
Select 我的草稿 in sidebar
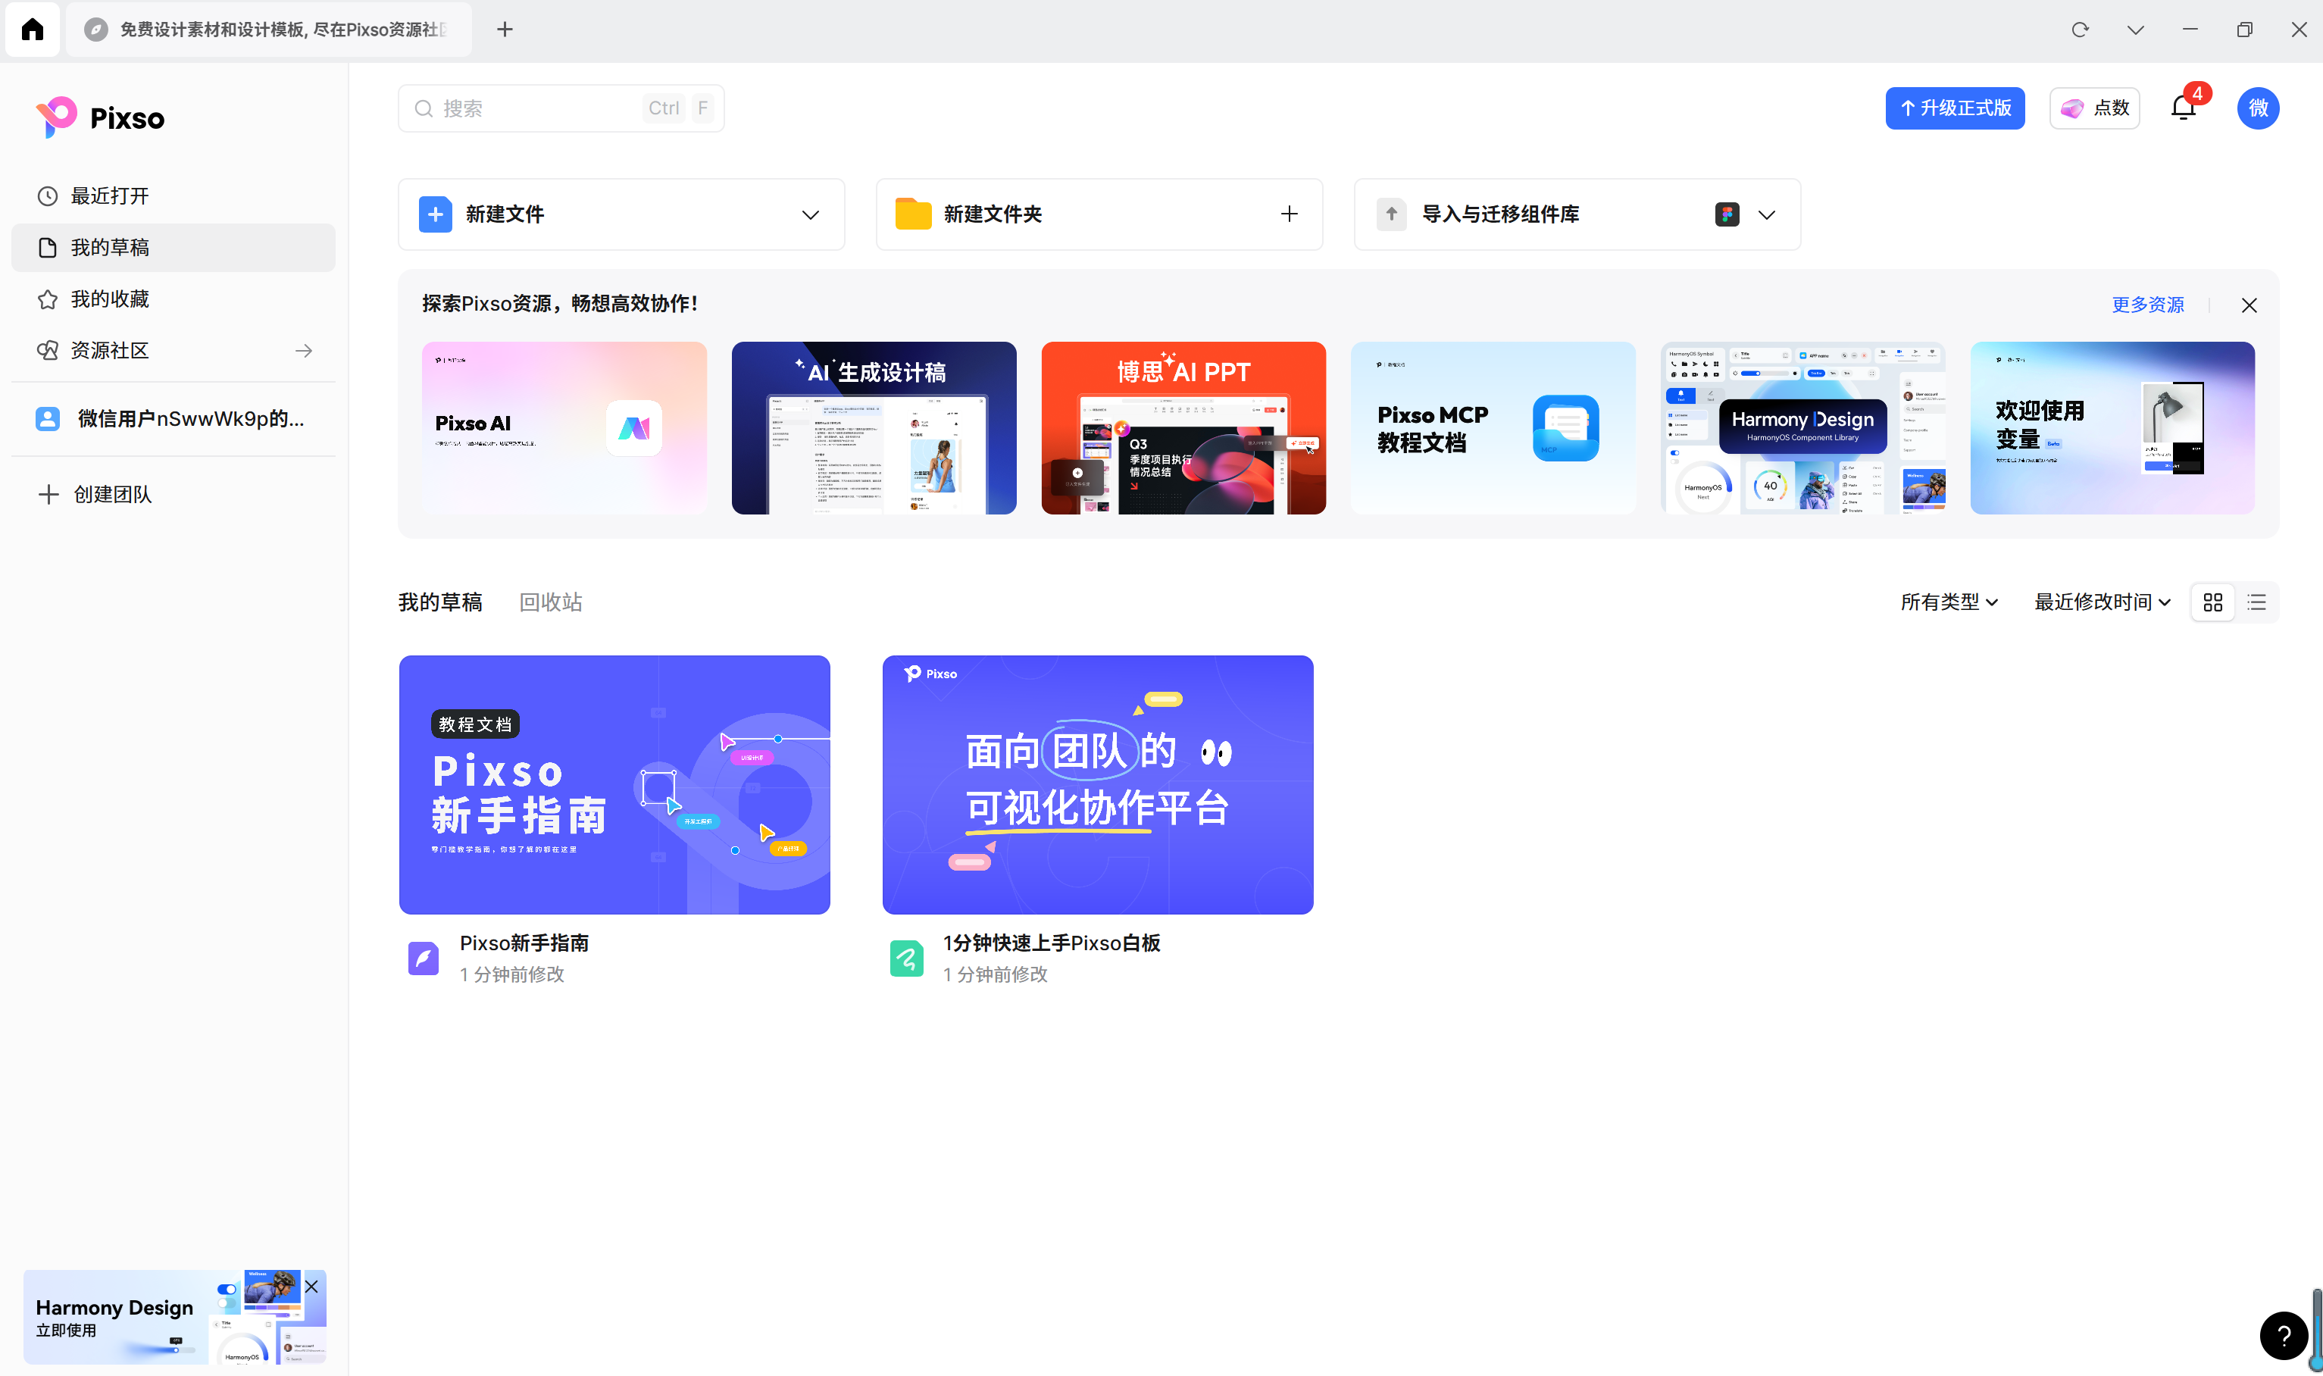pyautogui.click(x=174, y=248)
